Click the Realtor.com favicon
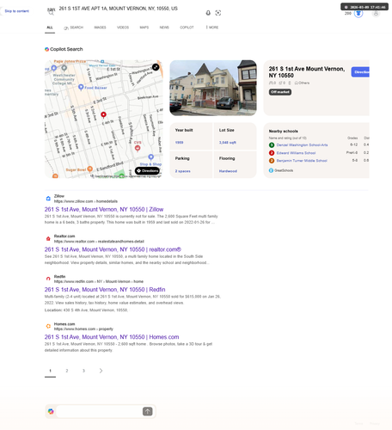This screenshot has width=392, height=430. pyautogui.click(x=48, y=238)
